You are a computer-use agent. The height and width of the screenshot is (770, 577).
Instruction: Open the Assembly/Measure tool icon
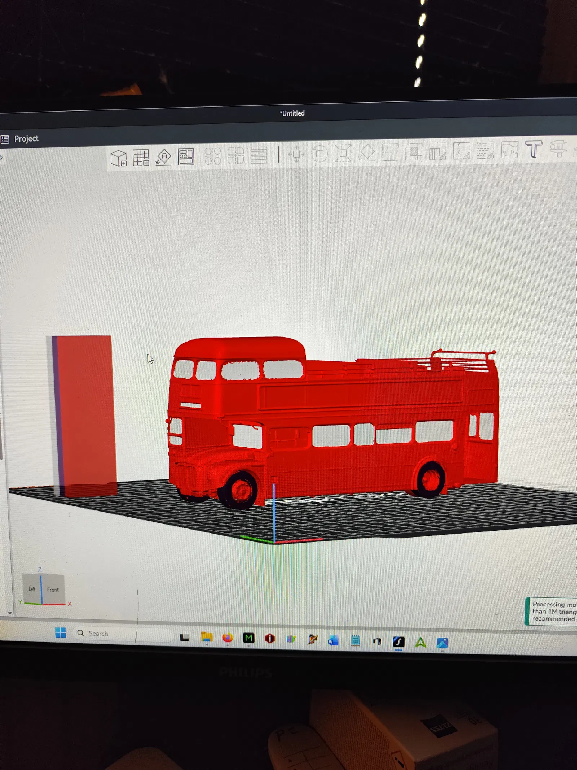[558, 149]
